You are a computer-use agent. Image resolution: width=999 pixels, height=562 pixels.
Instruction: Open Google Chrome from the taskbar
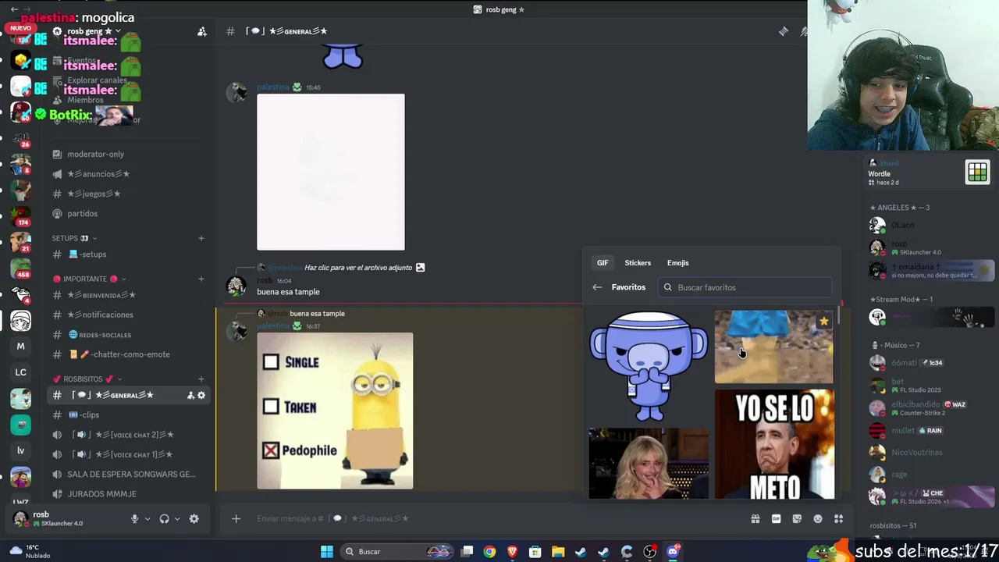tap(489, 552)
